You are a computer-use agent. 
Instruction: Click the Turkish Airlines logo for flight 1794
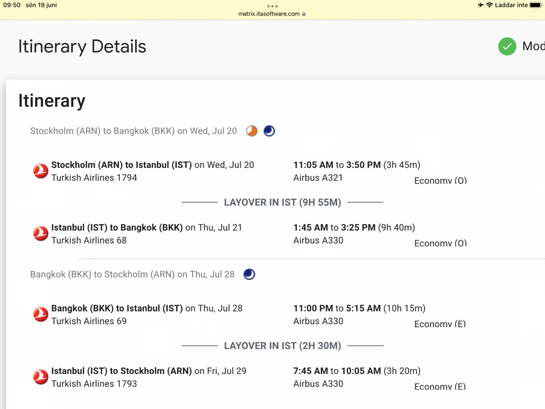(x=41, y=171)
